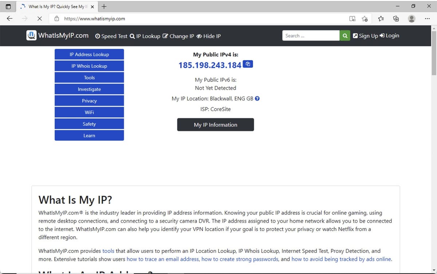
Task: Click the 'Not Yet Detected' IPv6 text
Action: (x=216, y=88)
